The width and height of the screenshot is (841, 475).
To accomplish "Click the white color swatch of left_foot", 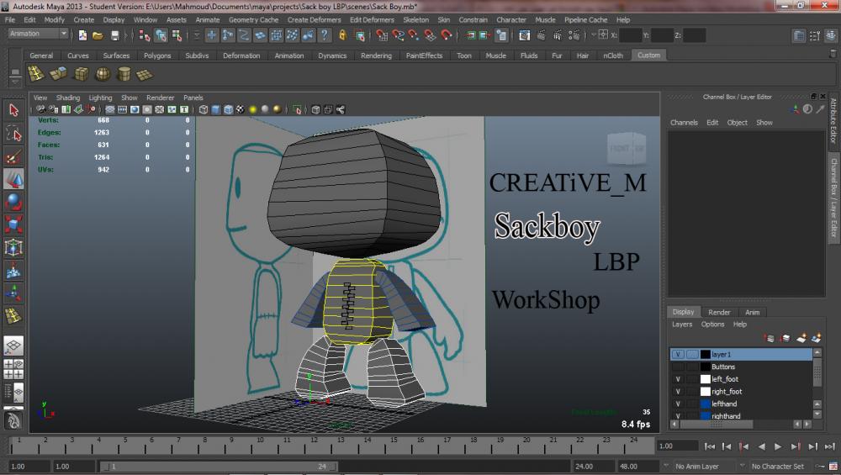I will tap(706, 379).
